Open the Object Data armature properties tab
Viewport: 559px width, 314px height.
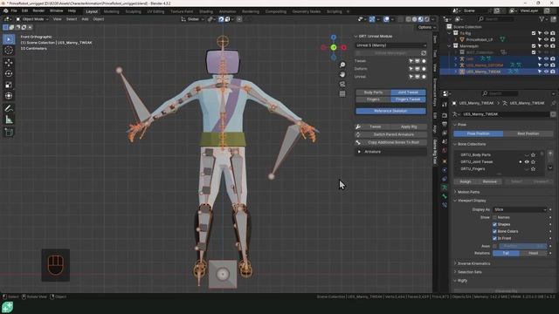[x=445, y=188]
